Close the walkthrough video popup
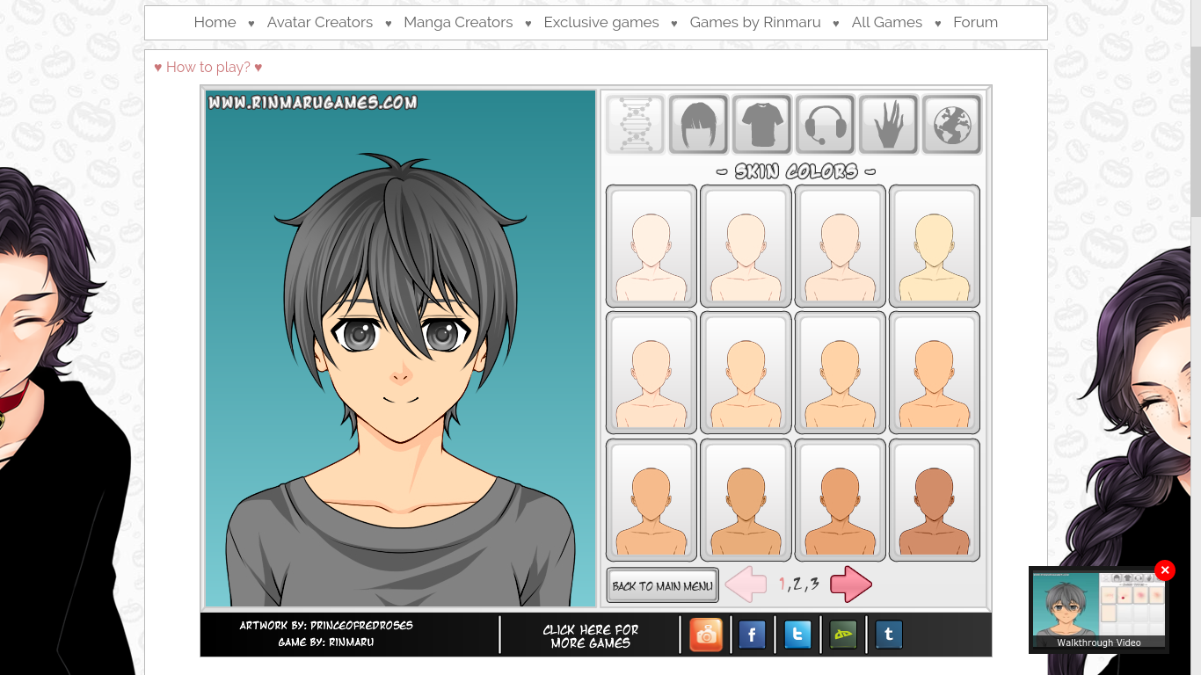This screenshot has width=1201, height=675. (1165, 570)
